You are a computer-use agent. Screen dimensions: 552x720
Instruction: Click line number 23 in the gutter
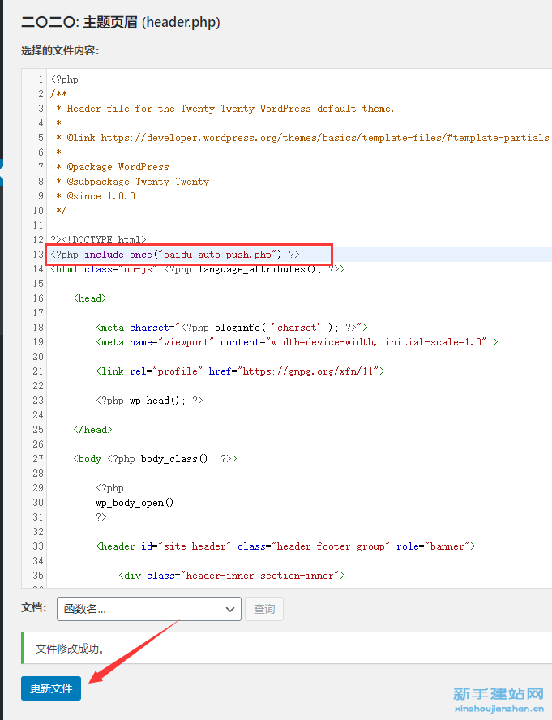(x=38, y=401)
